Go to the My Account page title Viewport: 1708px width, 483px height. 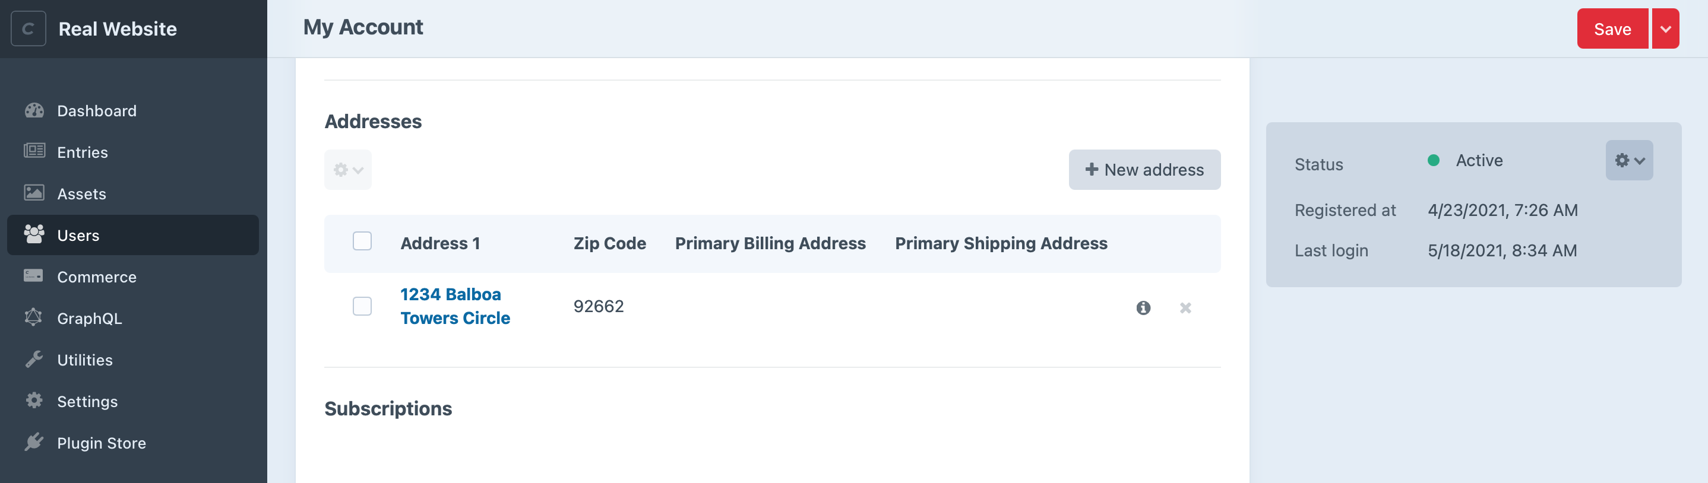[x=363, y=27]
